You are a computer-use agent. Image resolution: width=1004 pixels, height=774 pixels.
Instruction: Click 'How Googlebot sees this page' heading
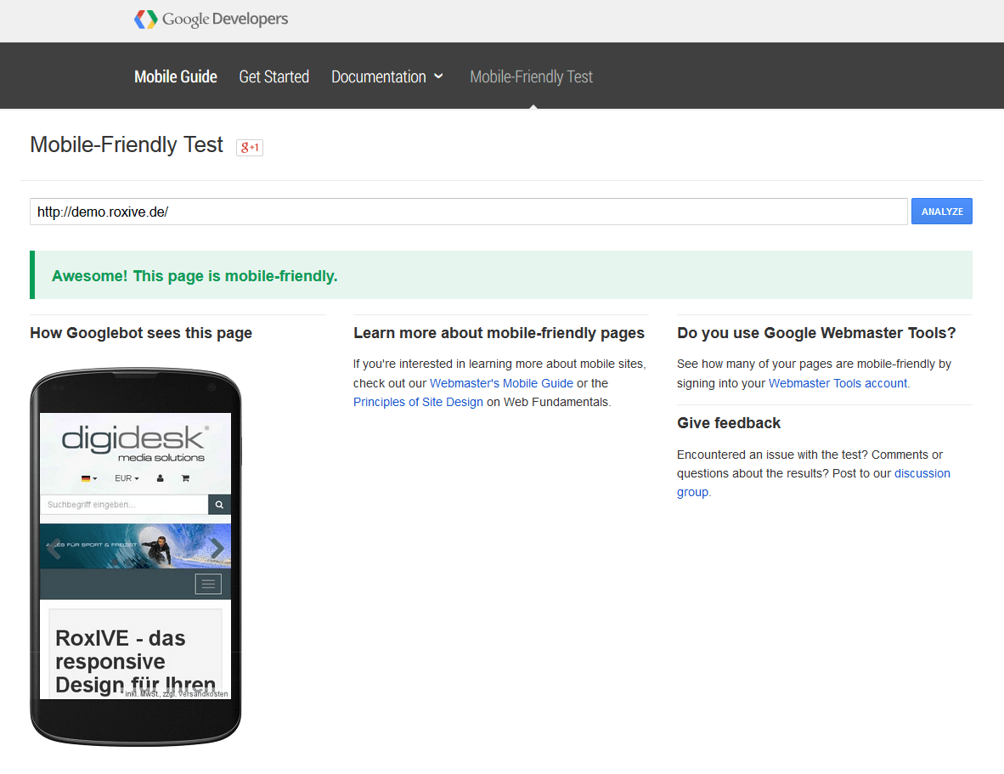point(141,333)
